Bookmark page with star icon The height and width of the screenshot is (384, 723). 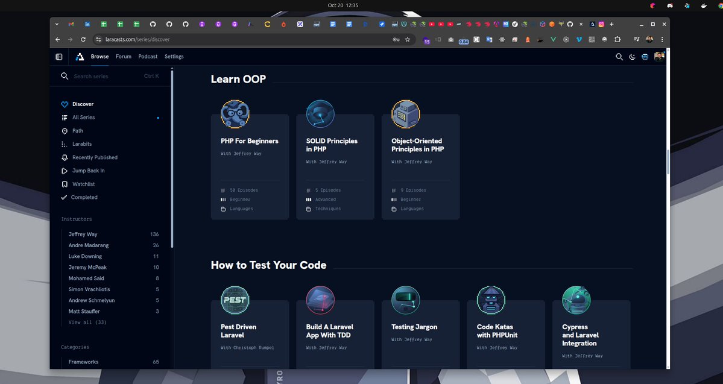[x=408, y=40]
